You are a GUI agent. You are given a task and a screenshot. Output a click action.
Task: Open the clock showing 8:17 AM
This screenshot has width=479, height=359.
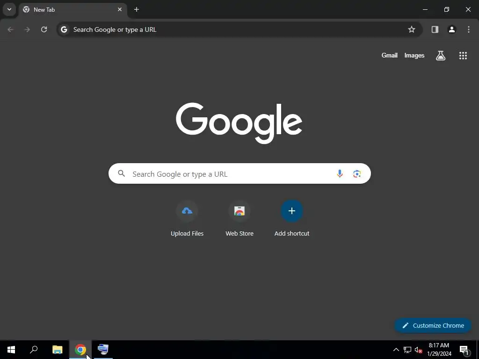coord(439,350)
